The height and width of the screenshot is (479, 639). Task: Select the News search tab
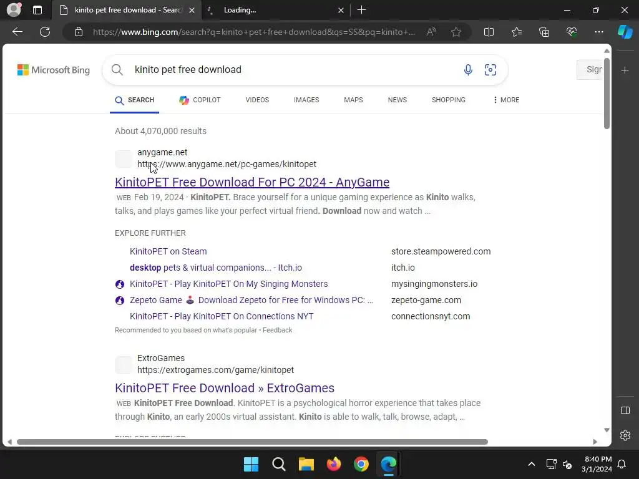pos(398,100)
